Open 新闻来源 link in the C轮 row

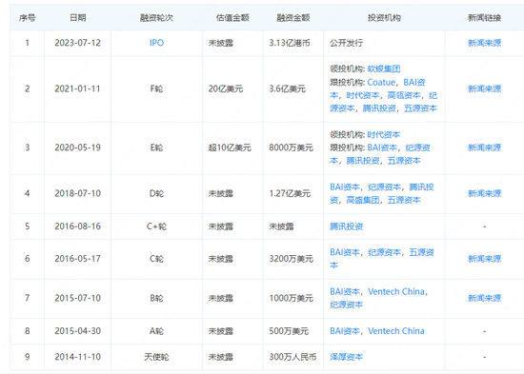point(484,259)
